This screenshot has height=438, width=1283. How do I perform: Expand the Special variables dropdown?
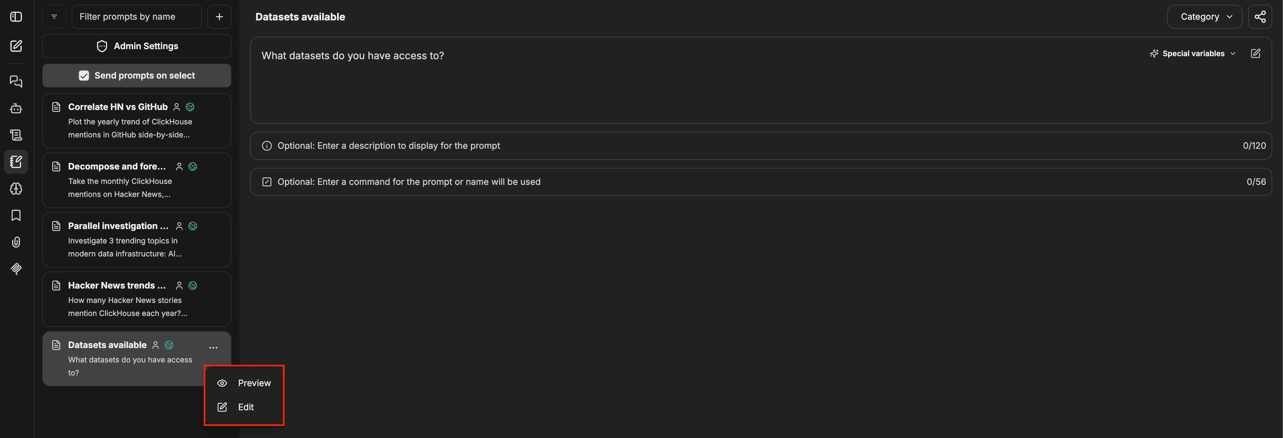click(1192, 53)
